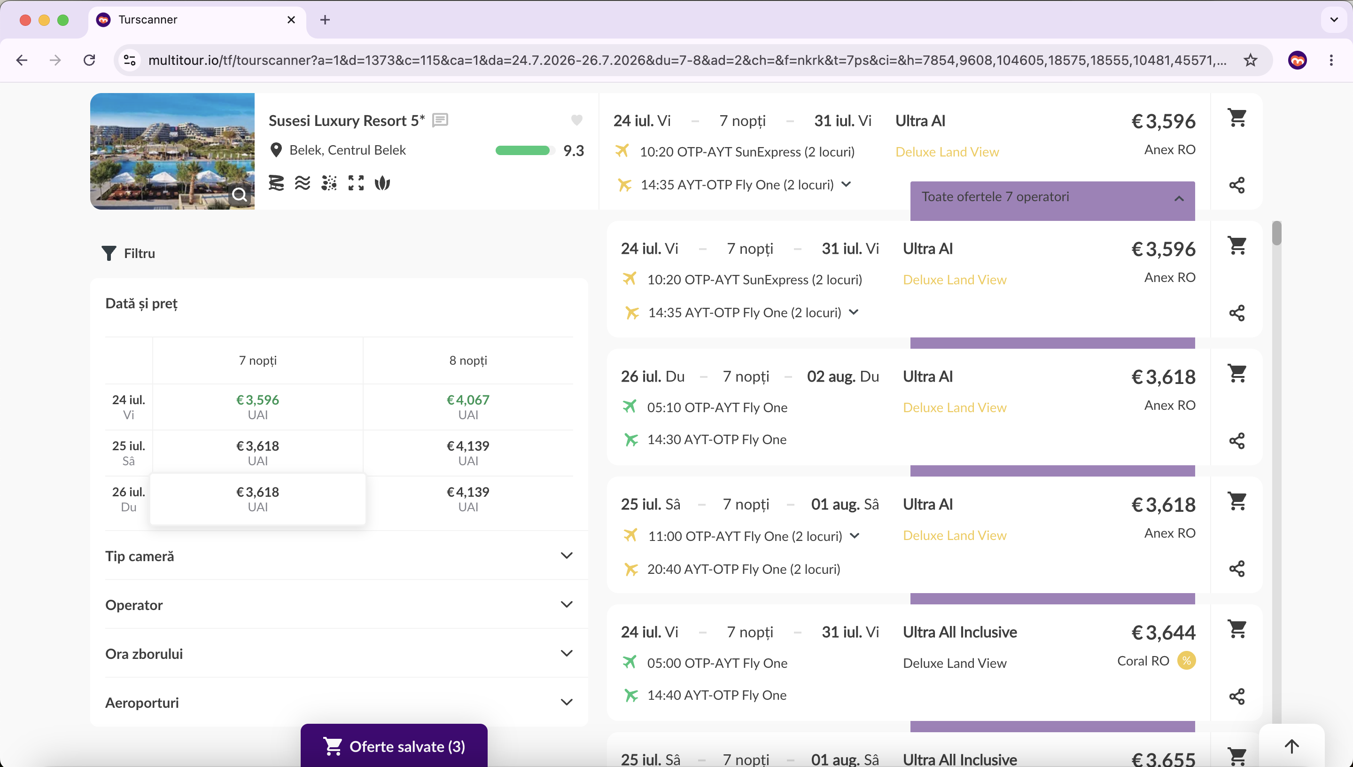Share the €3,644 Coral RO offer

(x=1236, y=697)
